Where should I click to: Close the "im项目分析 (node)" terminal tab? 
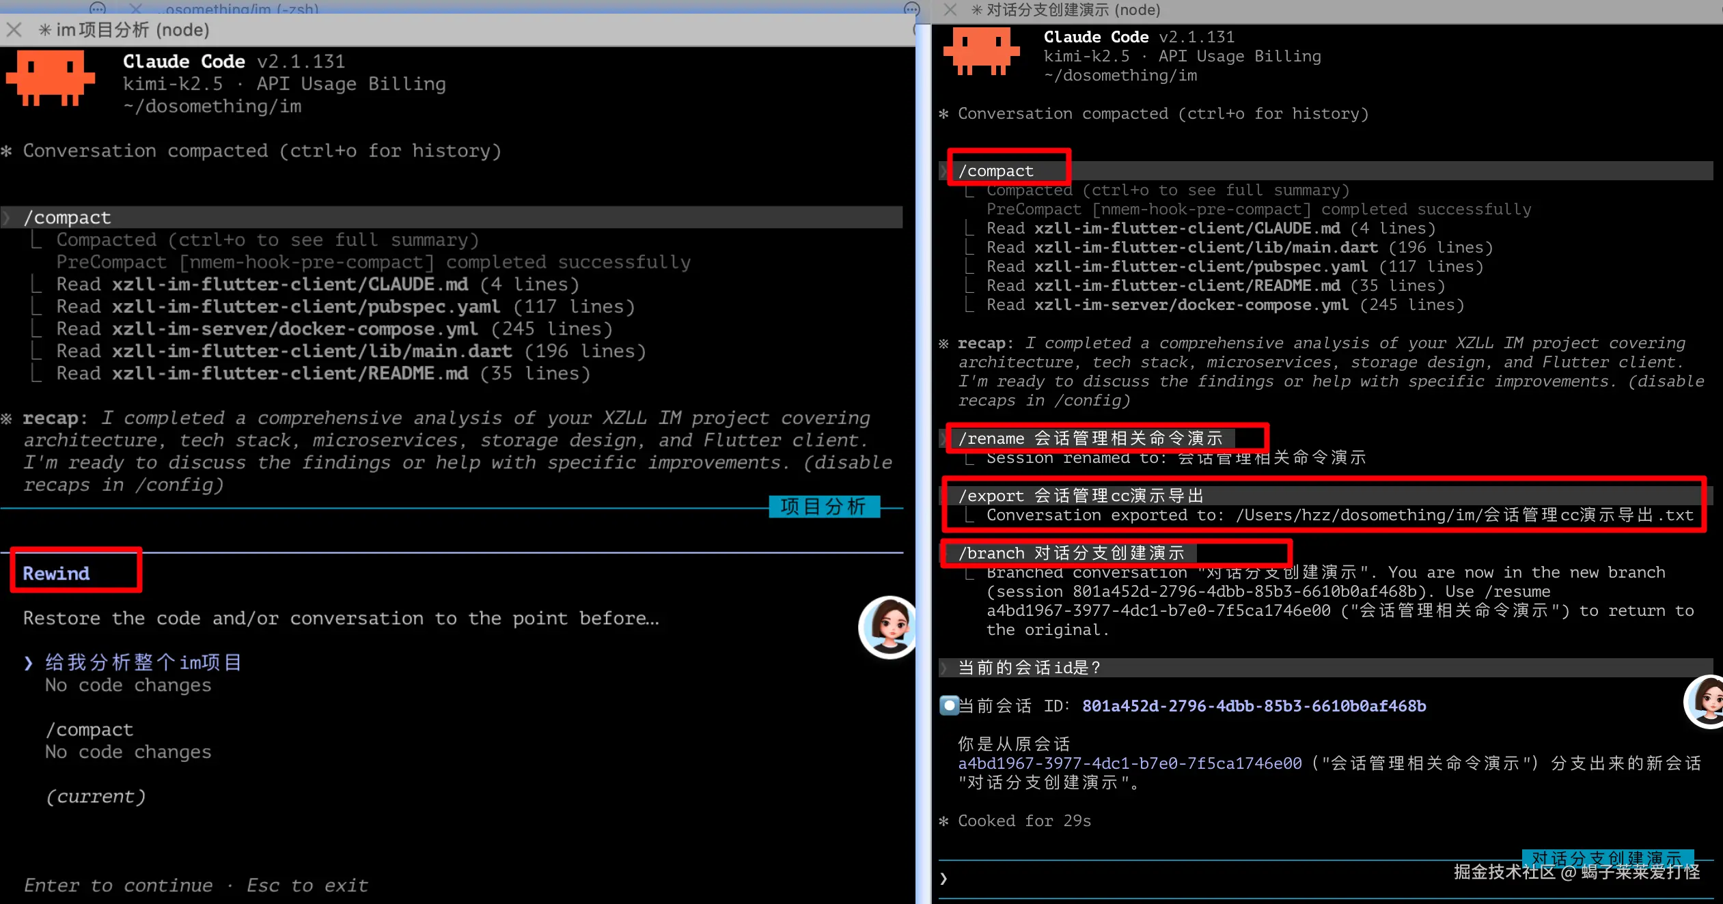pos(14,30)
